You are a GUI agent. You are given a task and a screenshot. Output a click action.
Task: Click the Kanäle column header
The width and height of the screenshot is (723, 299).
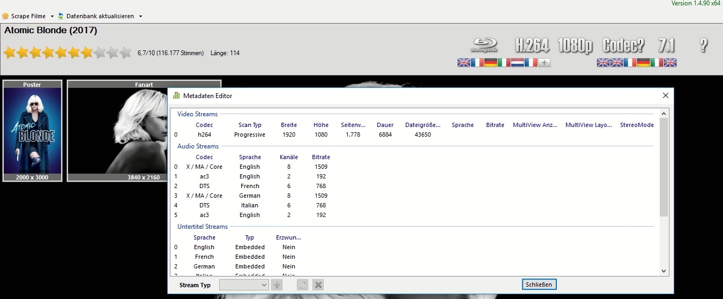[289, 157]
